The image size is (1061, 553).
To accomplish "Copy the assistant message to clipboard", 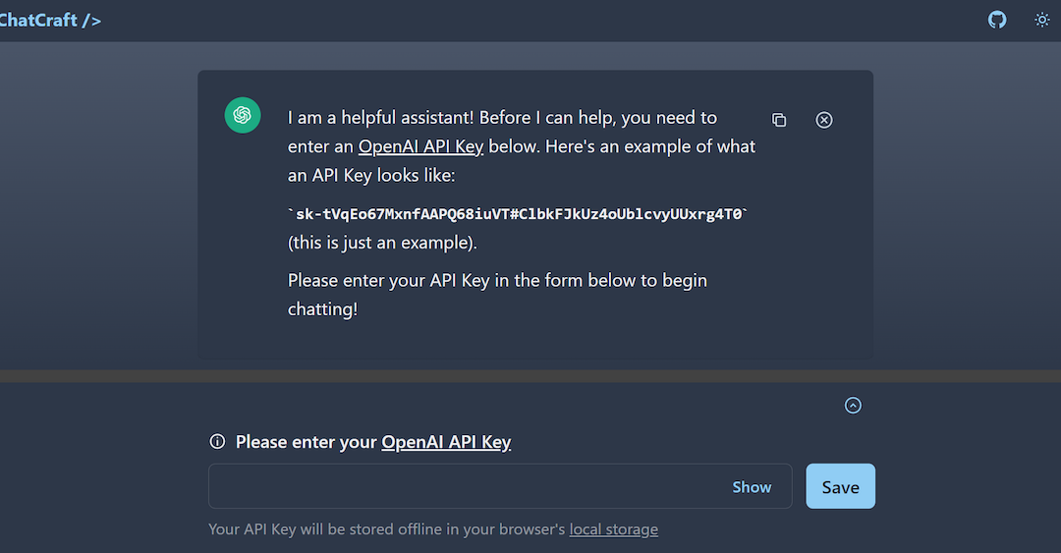I will tap(779, 120).
